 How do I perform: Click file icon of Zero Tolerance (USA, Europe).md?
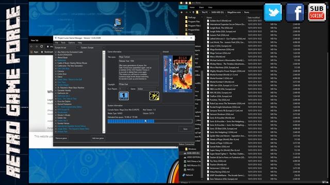(208, 179)
